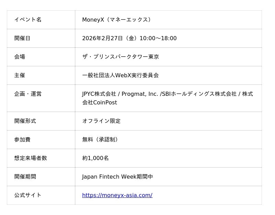Image resolution: width=275 pixels, height=215 pixels.
Task: Click the 主催 label cell
Action: (20, 75)
